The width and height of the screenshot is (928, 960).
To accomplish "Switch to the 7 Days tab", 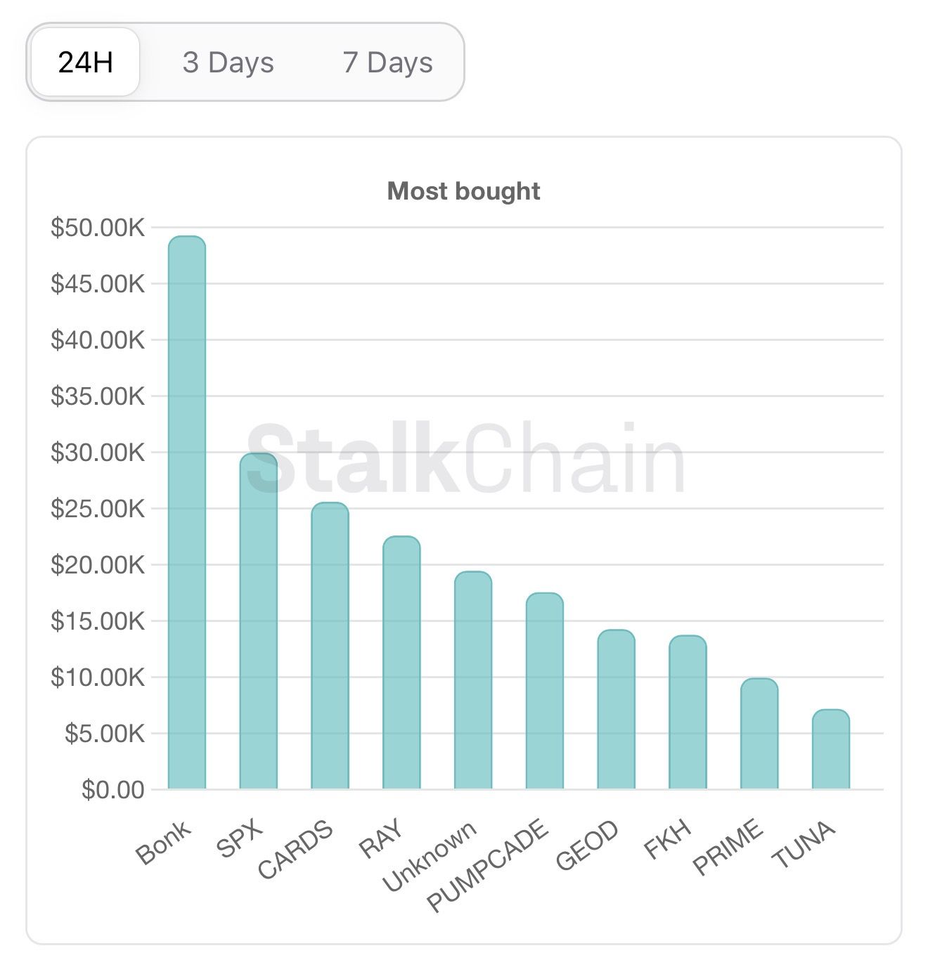I will (387, 63).
